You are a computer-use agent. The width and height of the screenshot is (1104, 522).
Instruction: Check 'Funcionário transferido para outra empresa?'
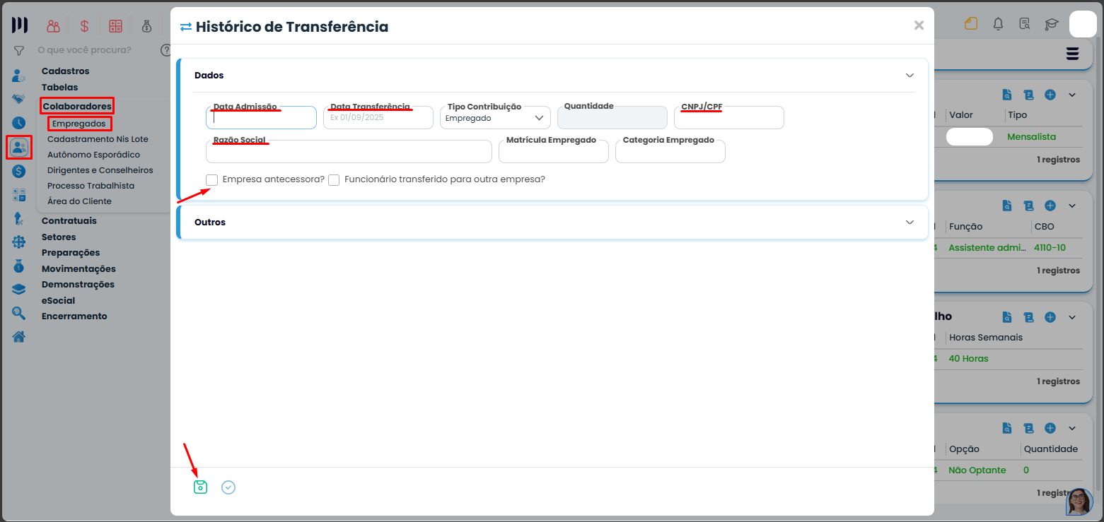click(x=334, y=179)
